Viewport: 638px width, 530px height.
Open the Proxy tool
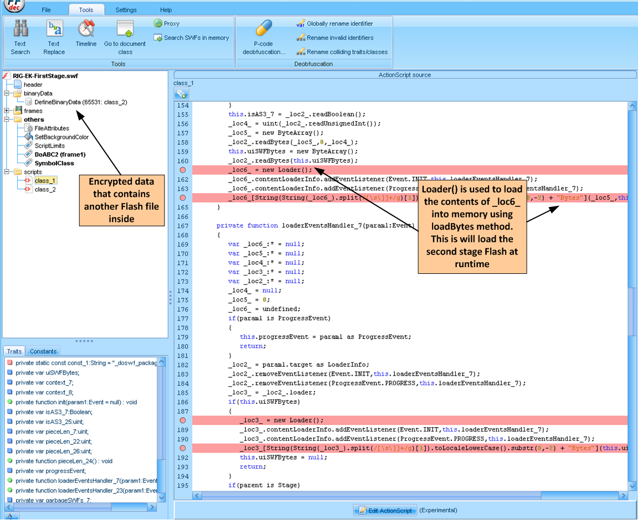coord(167,24)
